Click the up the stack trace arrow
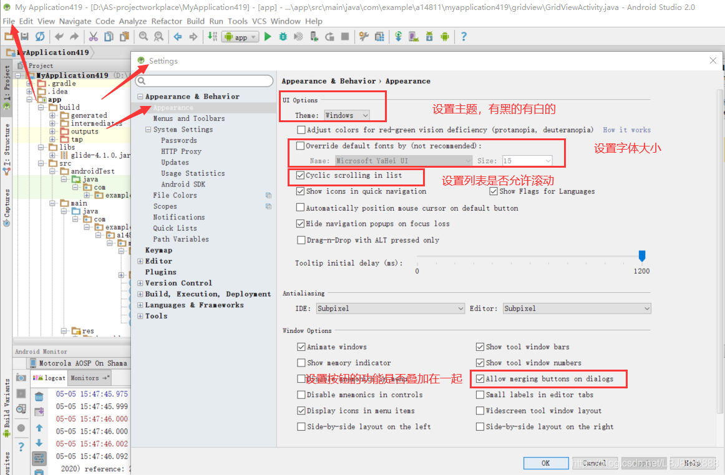725x475 pixels. [x=39, y=428]
